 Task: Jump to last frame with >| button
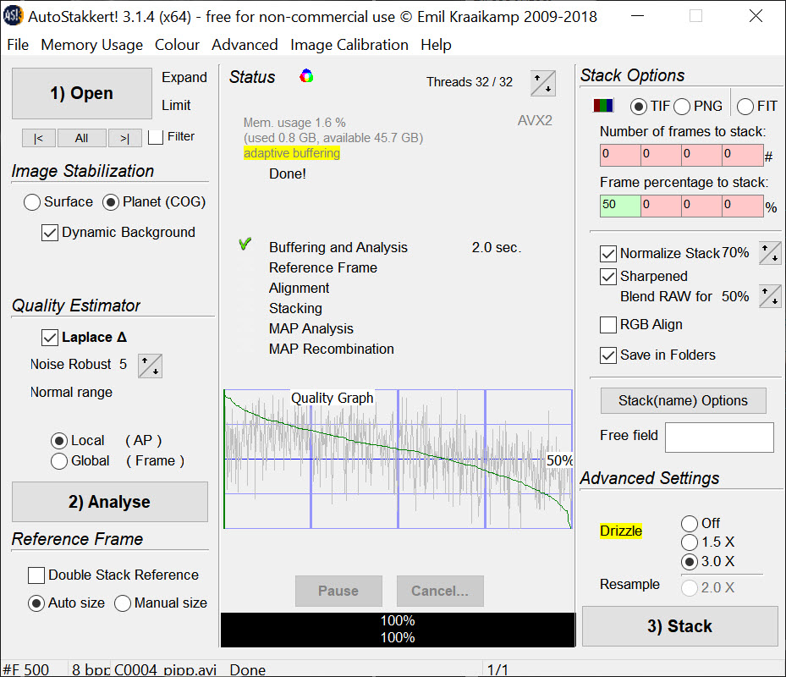124,138
